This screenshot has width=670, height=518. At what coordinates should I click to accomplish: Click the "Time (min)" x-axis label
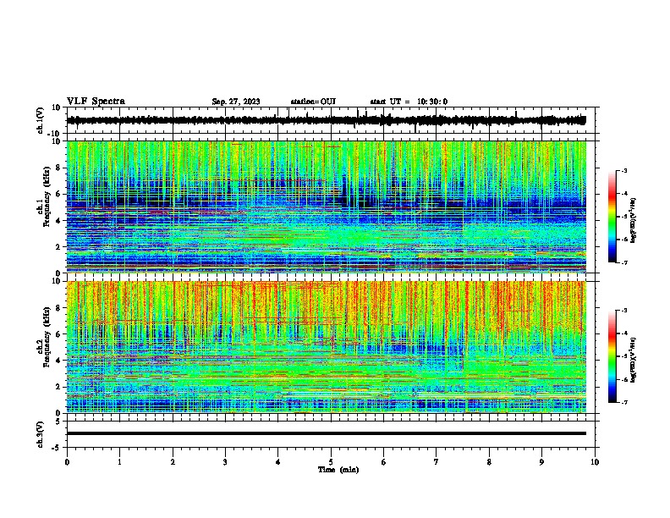click(x=338, y=470)
